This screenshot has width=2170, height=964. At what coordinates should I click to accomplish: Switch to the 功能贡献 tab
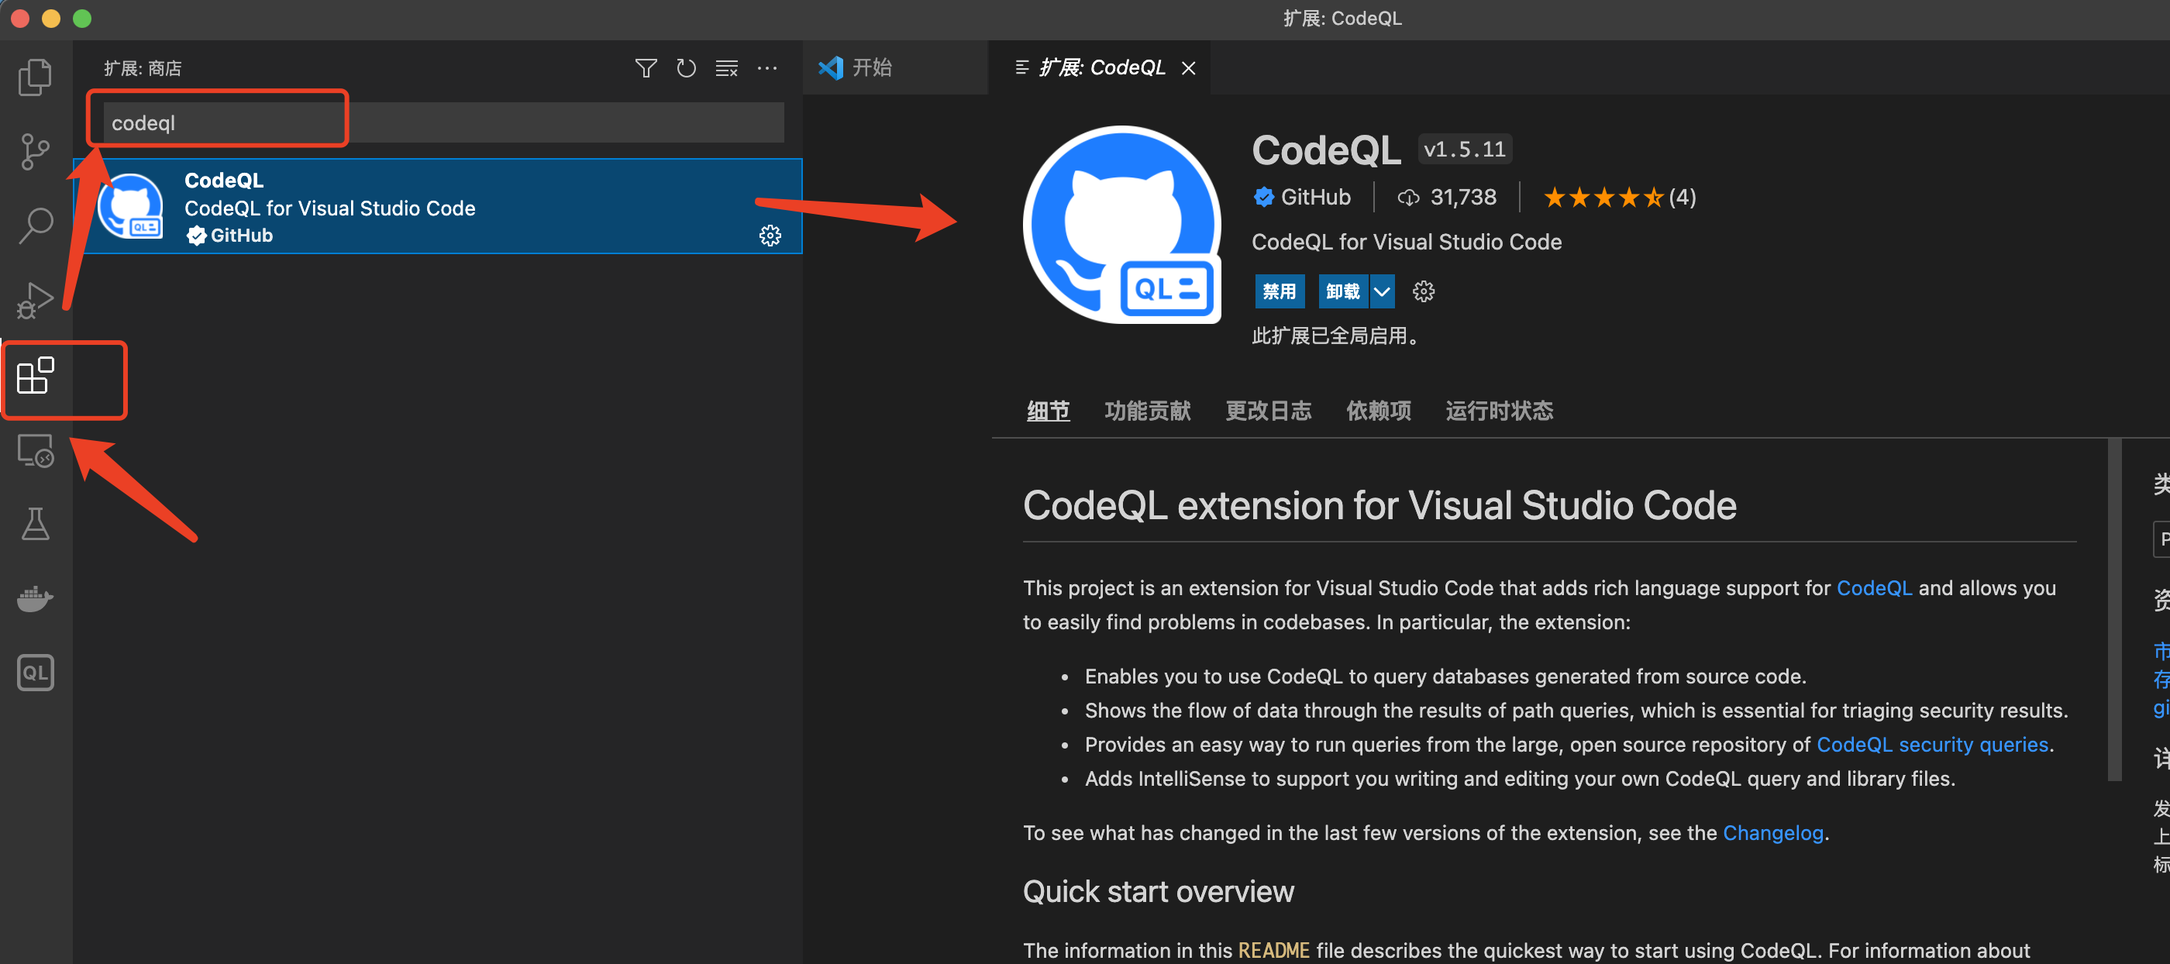pyautogui.click(x=1147, y=411)
